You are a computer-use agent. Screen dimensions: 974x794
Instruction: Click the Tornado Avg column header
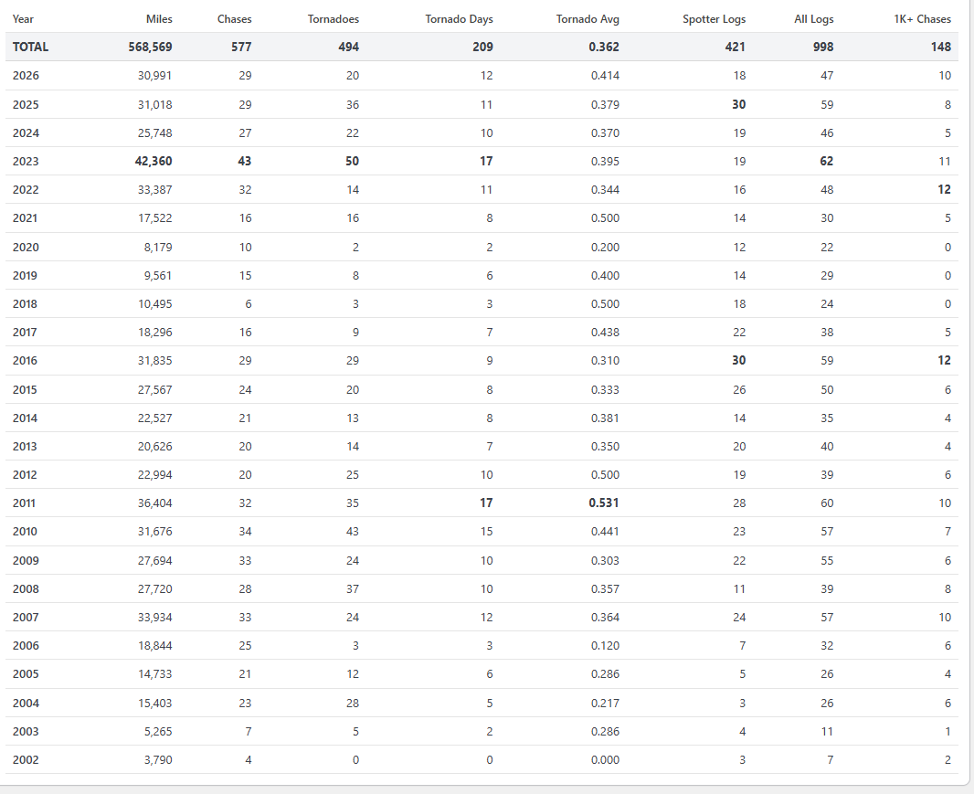click(x=588, y=19)
